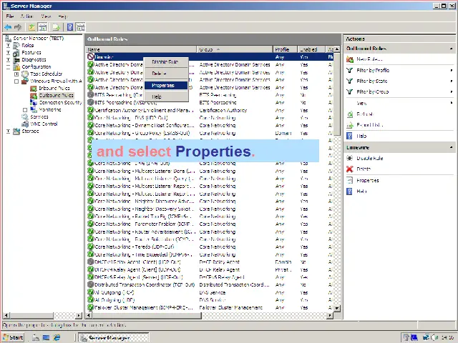This screenshot has width=458, height=343.
Task: Select Core Networking - DNS (UDP-Out) row
Action: pyautogui.click(x=210, y=118)
